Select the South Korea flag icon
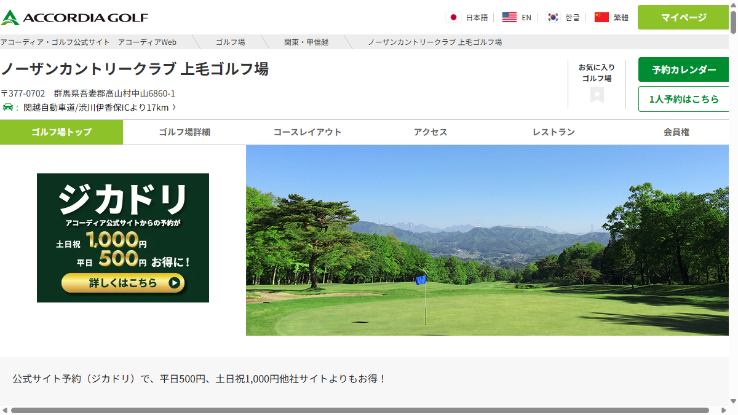This screenshot has height=415, width=738. tap(553, 17)
